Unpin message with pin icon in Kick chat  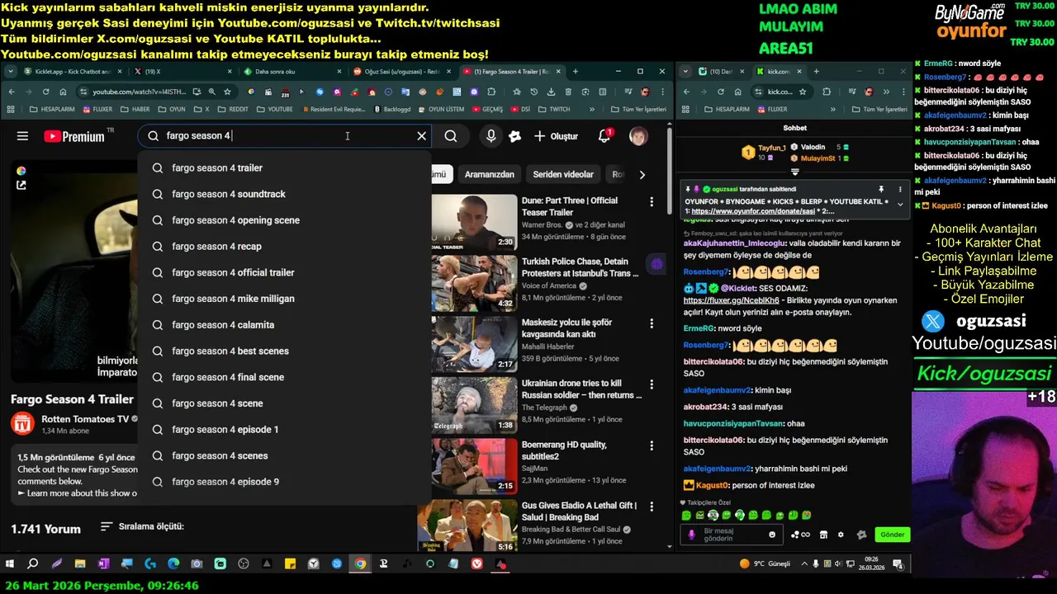pos(881,190)
